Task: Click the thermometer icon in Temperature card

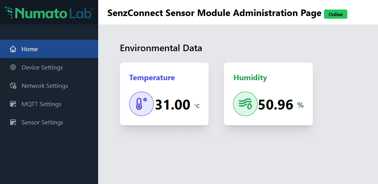Action: [x=141, y=104]
